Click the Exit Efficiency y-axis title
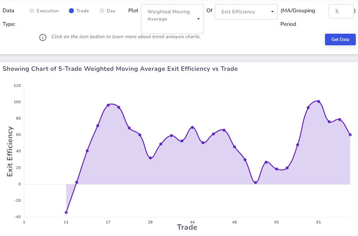 (x=9, y=151)
